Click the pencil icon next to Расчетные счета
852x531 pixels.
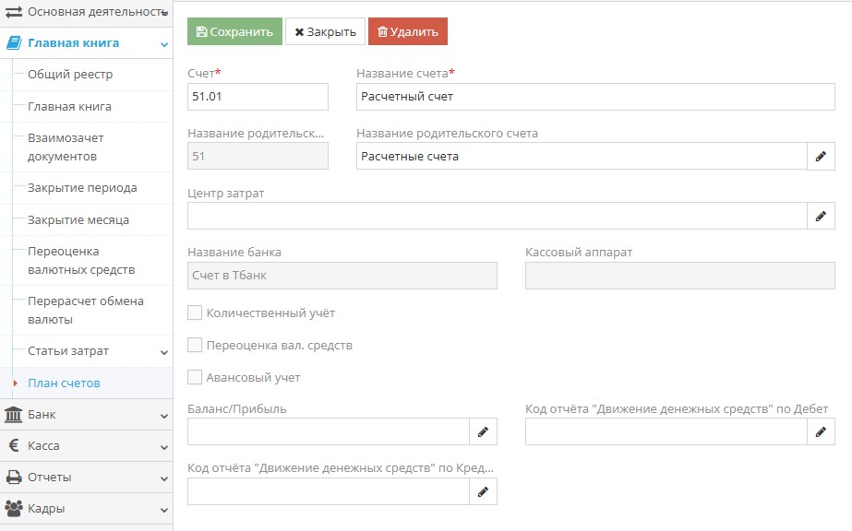pos(821,157)
